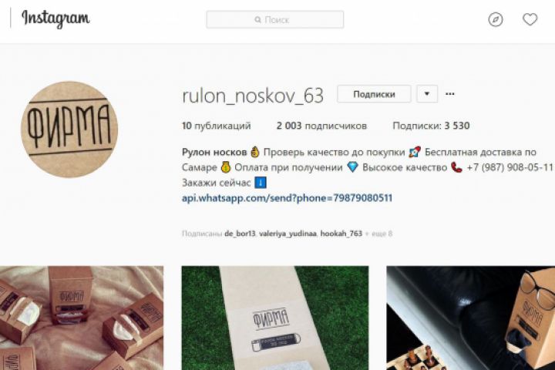Image resolution: width=555 pixels, height=370 pixels.
Task: Open the post with box on green grass
Action: click(275, 318)
